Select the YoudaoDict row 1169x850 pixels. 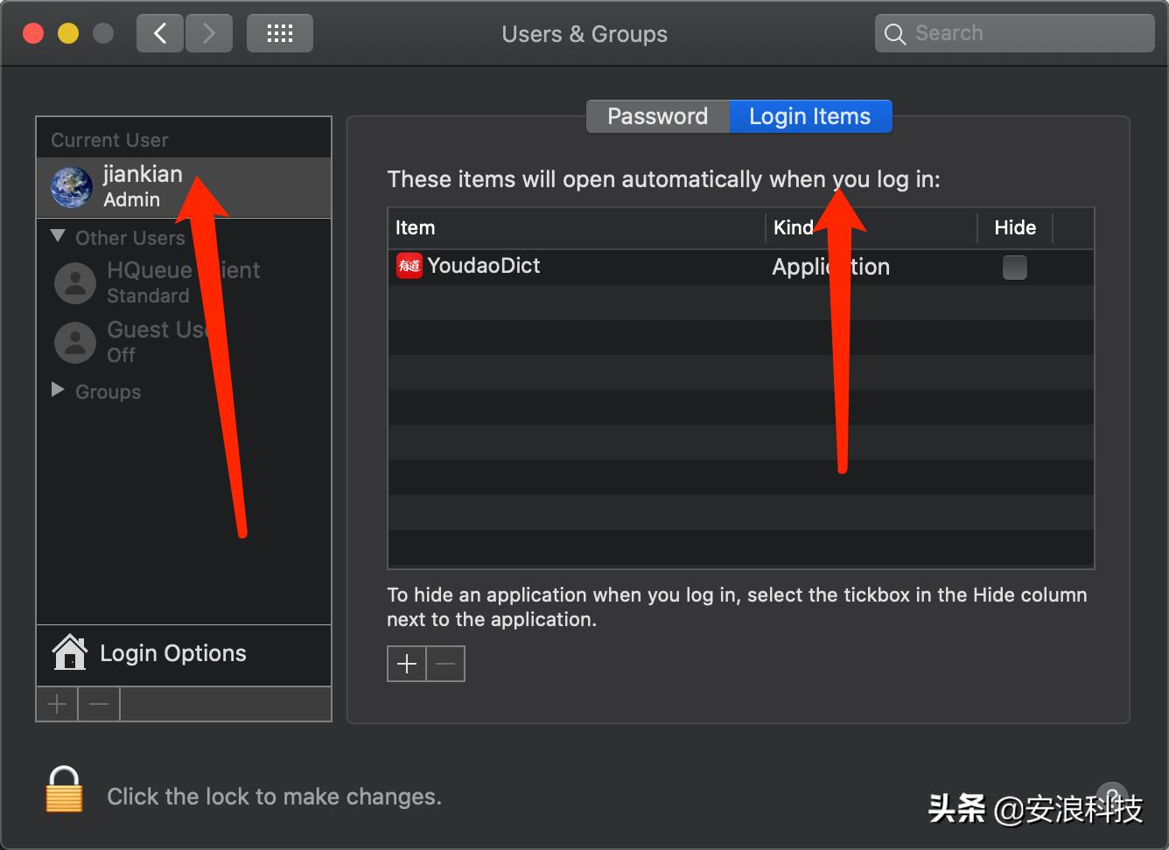point(612,267)
